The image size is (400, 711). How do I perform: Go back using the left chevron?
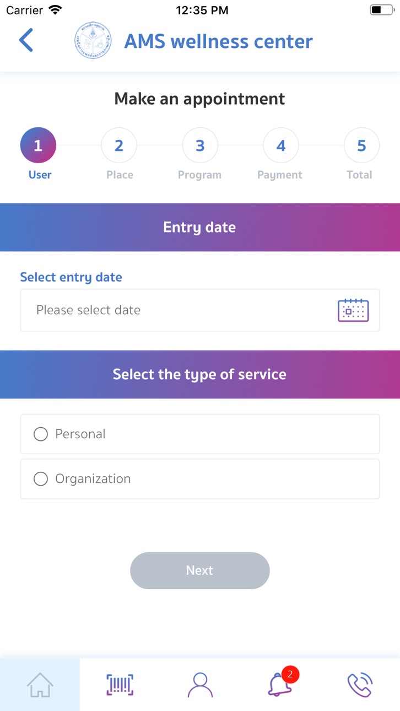[x=26, y=40]
